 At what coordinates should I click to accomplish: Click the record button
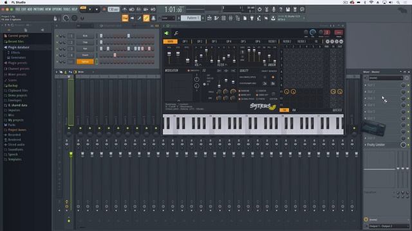[x=104, y=10]
